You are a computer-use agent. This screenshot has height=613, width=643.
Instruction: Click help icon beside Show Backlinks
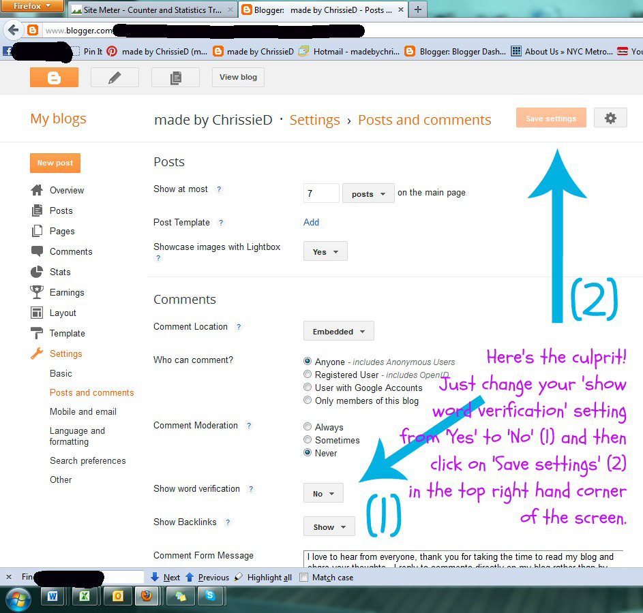228,522
